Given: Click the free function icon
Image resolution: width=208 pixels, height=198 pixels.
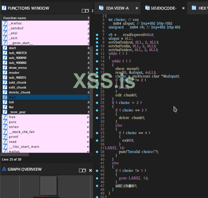Looking at the screenshot, I should tap(5, 117).
